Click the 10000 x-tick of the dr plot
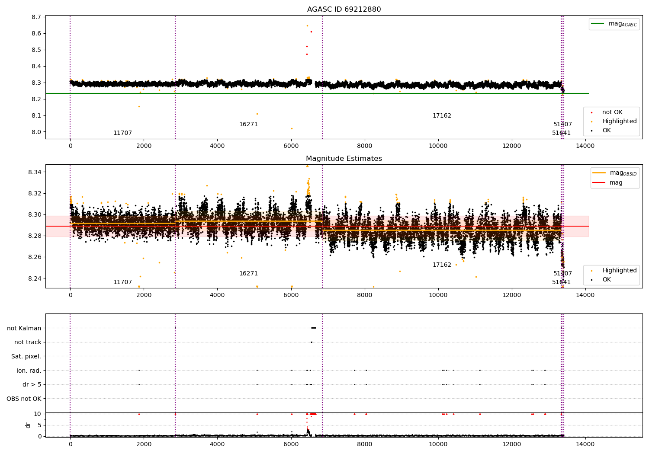The width and height of the screenshot is (649, 454). click(438, 444)
